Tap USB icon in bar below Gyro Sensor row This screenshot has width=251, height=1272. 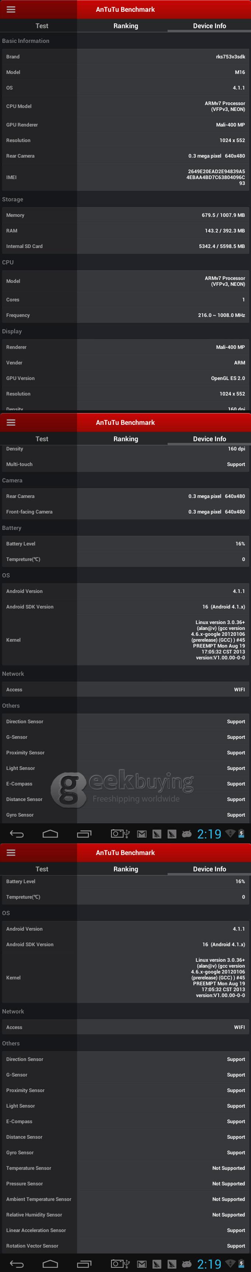[x=127, y=834]
